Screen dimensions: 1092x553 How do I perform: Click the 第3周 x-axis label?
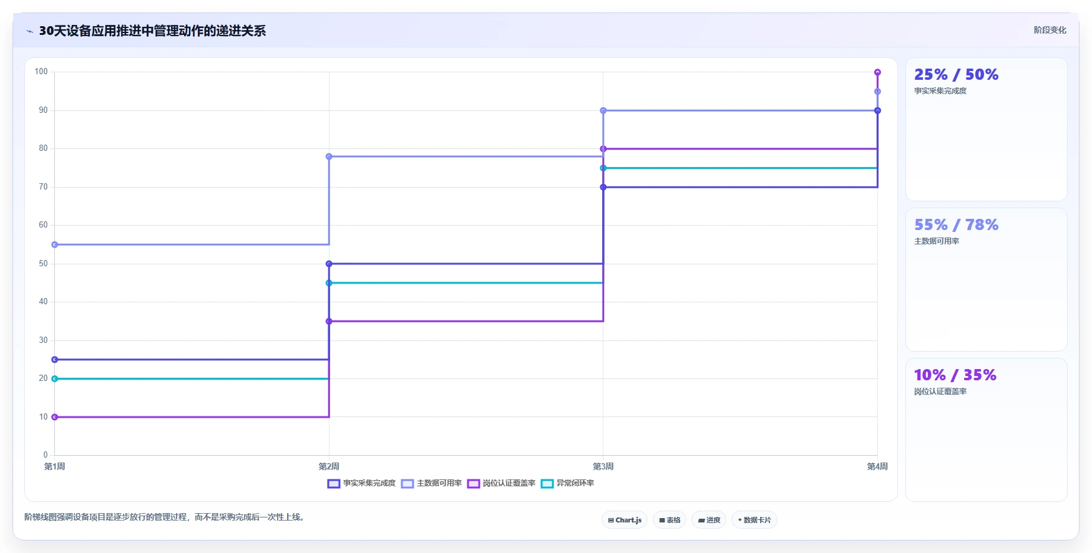click(x=603, y=466)
